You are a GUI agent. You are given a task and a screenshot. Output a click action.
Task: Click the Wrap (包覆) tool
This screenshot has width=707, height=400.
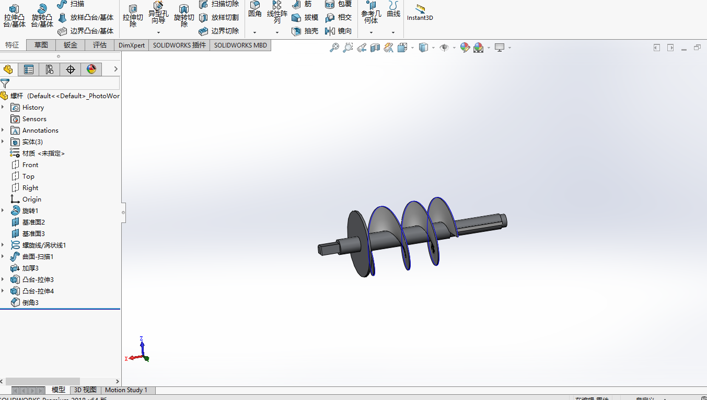[338, 4]
